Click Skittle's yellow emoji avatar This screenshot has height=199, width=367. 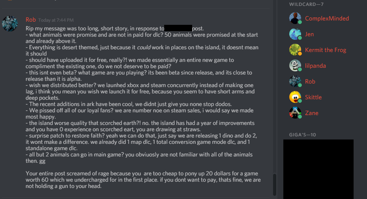295,97
